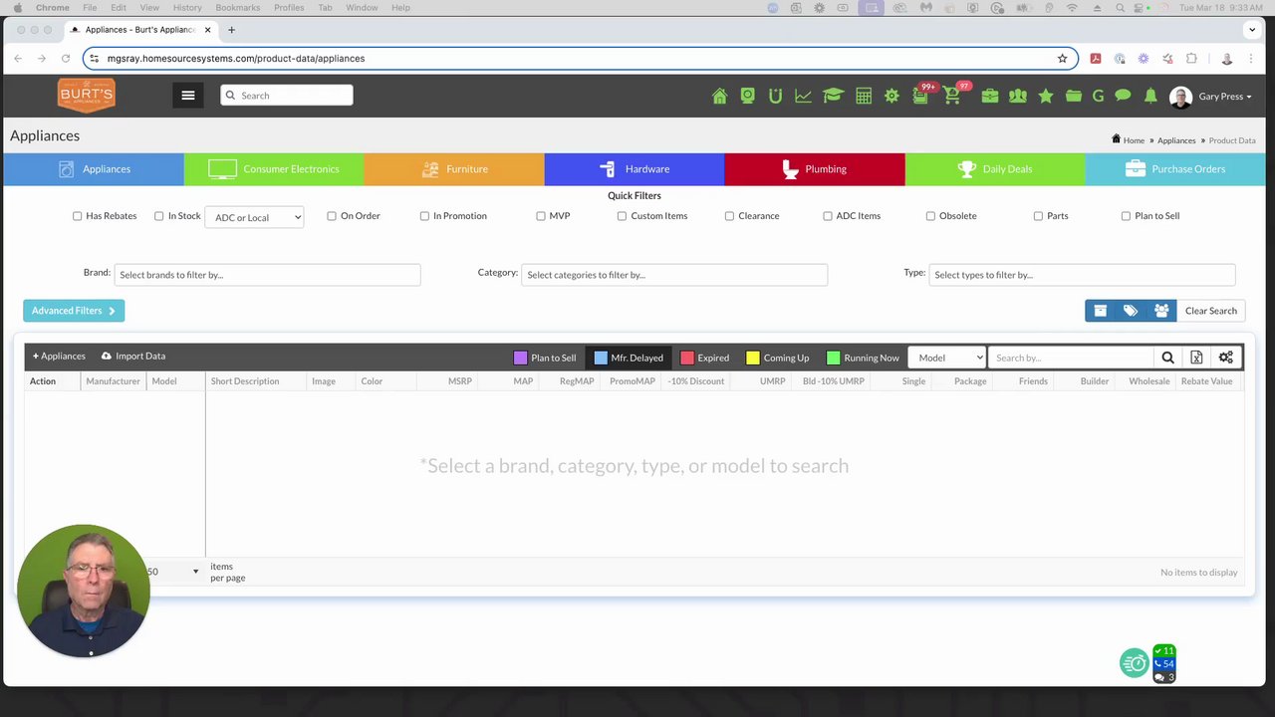Open grid settings gears icon
The width and height of the screenshot is (1275, 717).
point(1226,358)
